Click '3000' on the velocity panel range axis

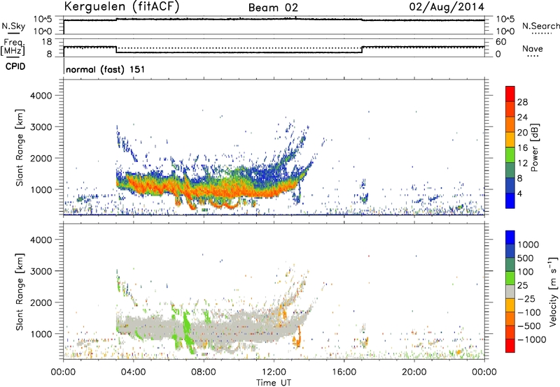(41, 271)
